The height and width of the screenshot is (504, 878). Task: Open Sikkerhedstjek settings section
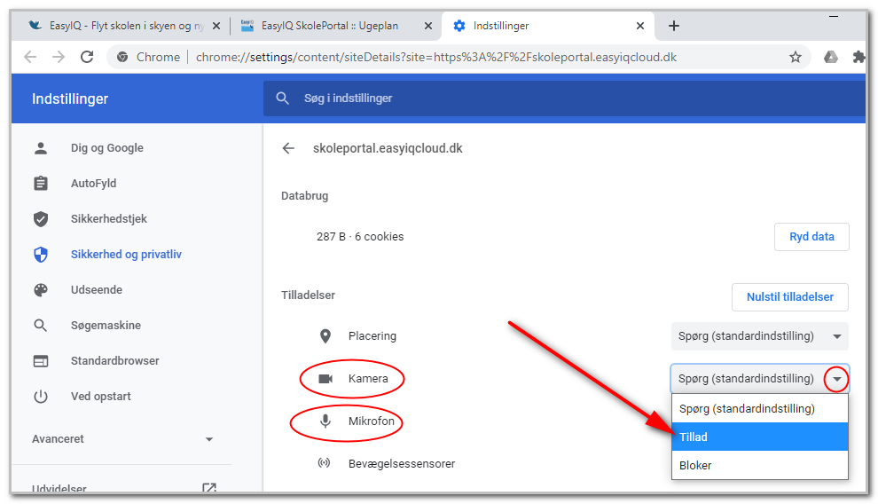pyautogui.click(x=108, y=219)
